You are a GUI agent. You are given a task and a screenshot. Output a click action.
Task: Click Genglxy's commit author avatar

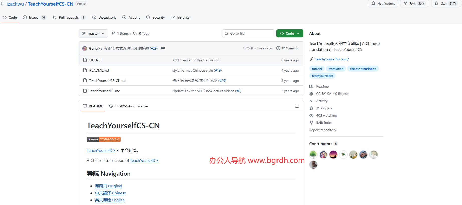pos(85,48)
